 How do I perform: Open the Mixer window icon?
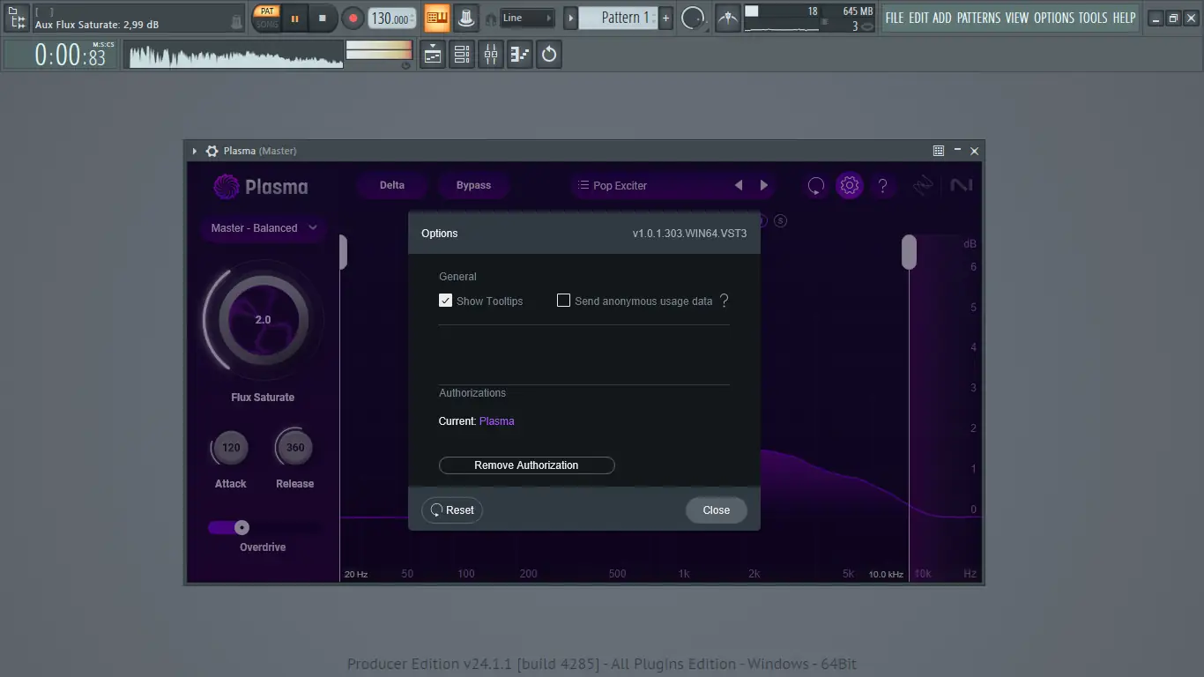click(491, 55)
